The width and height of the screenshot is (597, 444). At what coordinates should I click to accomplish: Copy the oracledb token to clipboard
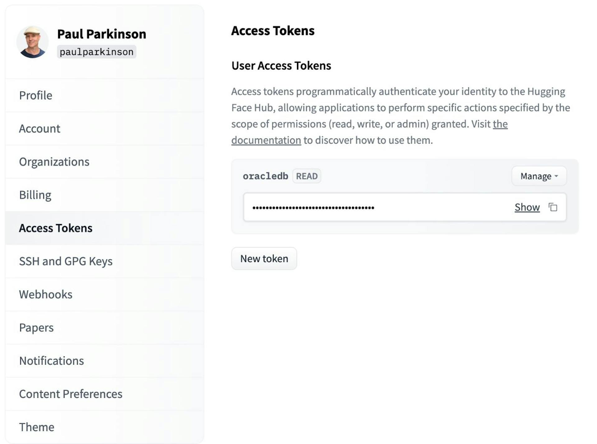[553, 207]
